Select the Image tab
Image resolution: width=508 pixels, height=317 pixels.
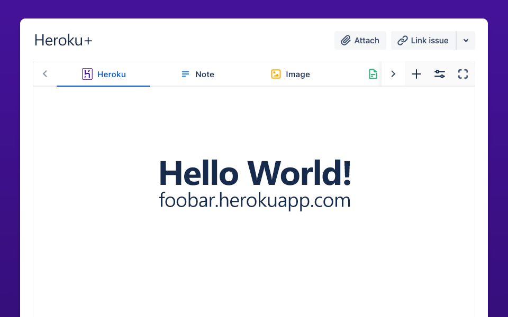[x=291, y=74]
